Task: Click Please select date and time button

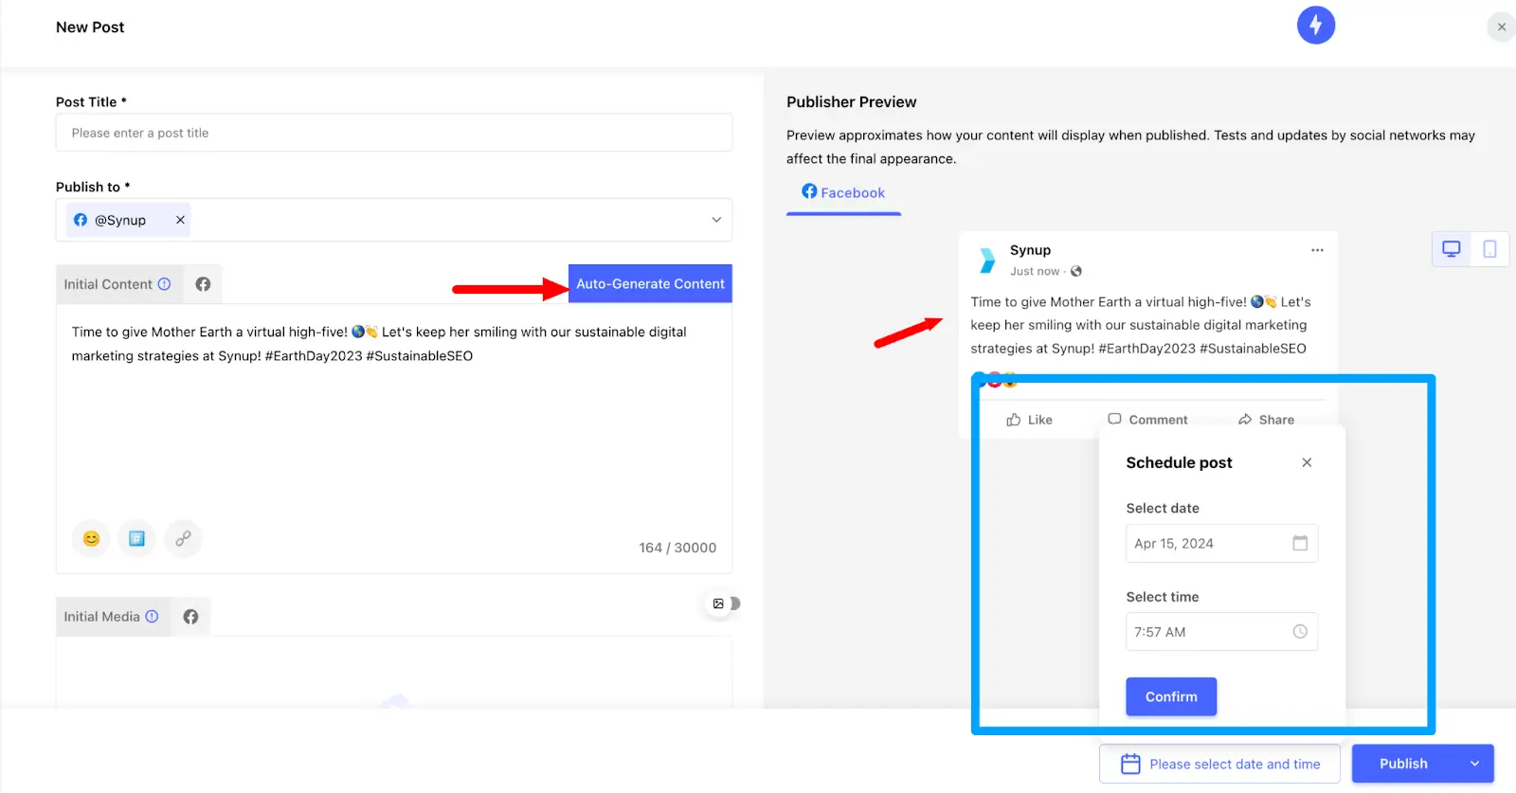Action: pos(1219,764)
